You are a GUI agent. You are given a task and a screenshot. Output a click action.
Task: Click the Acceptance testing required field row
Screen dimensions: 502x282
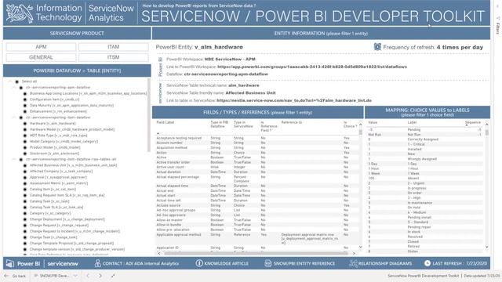pos(256,138)
